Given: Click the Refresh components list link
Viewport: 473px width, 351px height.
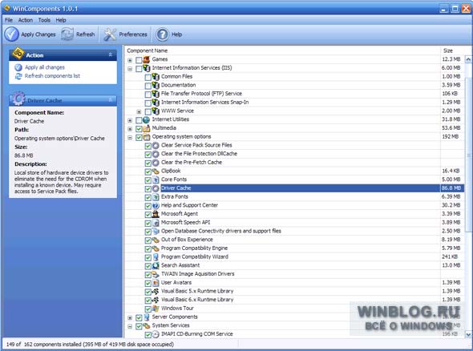Looking at the screenshot, I should coord(52,75).
